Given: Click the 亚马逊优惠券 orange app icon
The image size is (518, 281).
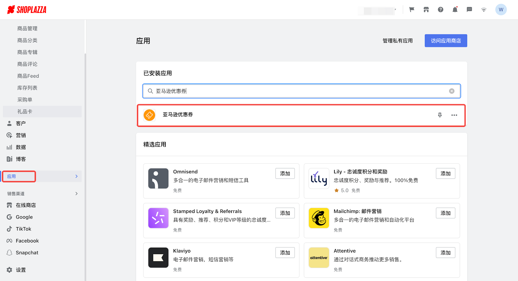Looking at the screenshot, I should [x=149, y=115].
